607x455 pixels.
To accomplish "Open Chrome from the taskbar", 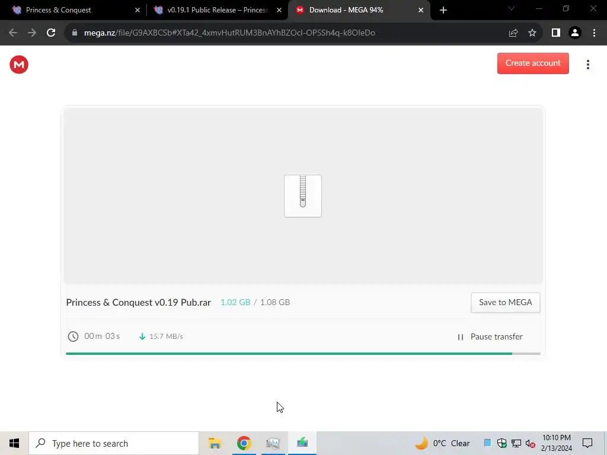I will pos(244,443).
